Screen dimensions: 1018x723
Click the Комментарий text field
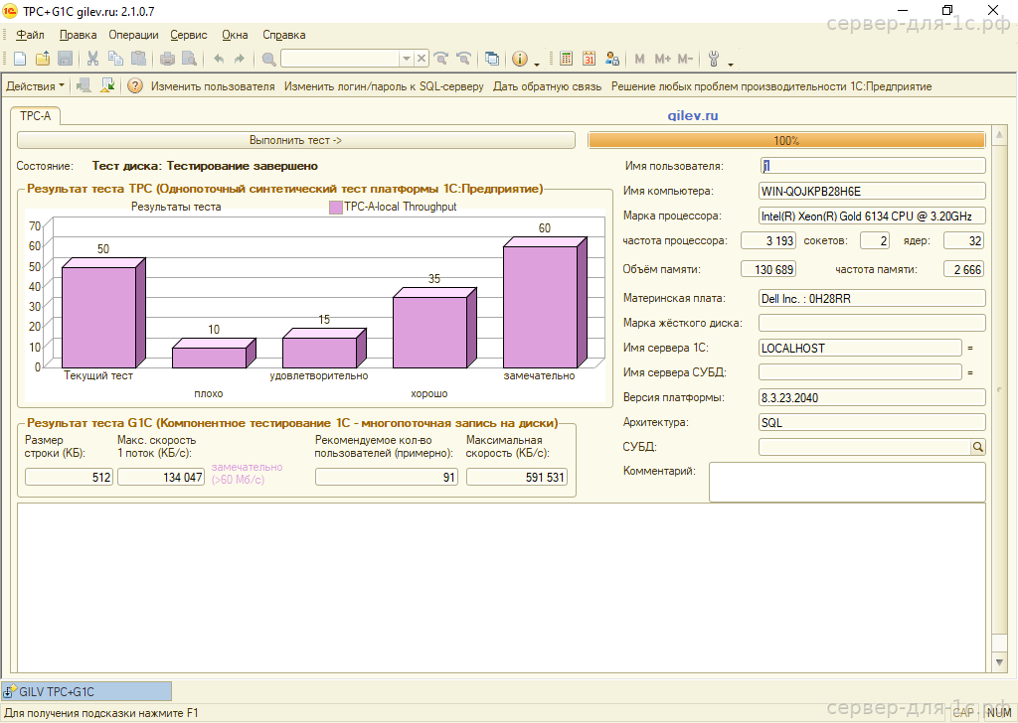pos(846,482)
